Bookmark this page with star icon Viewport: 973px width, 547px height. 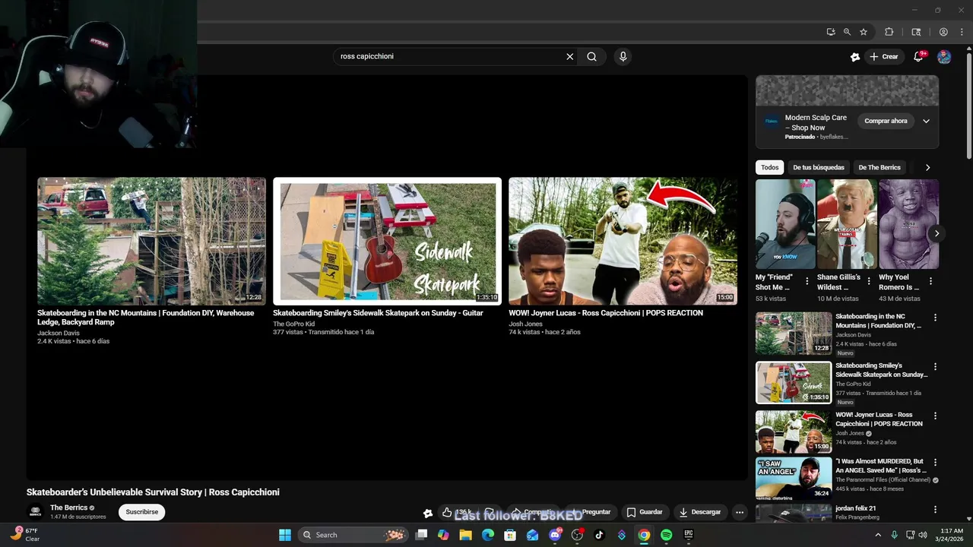864,32
